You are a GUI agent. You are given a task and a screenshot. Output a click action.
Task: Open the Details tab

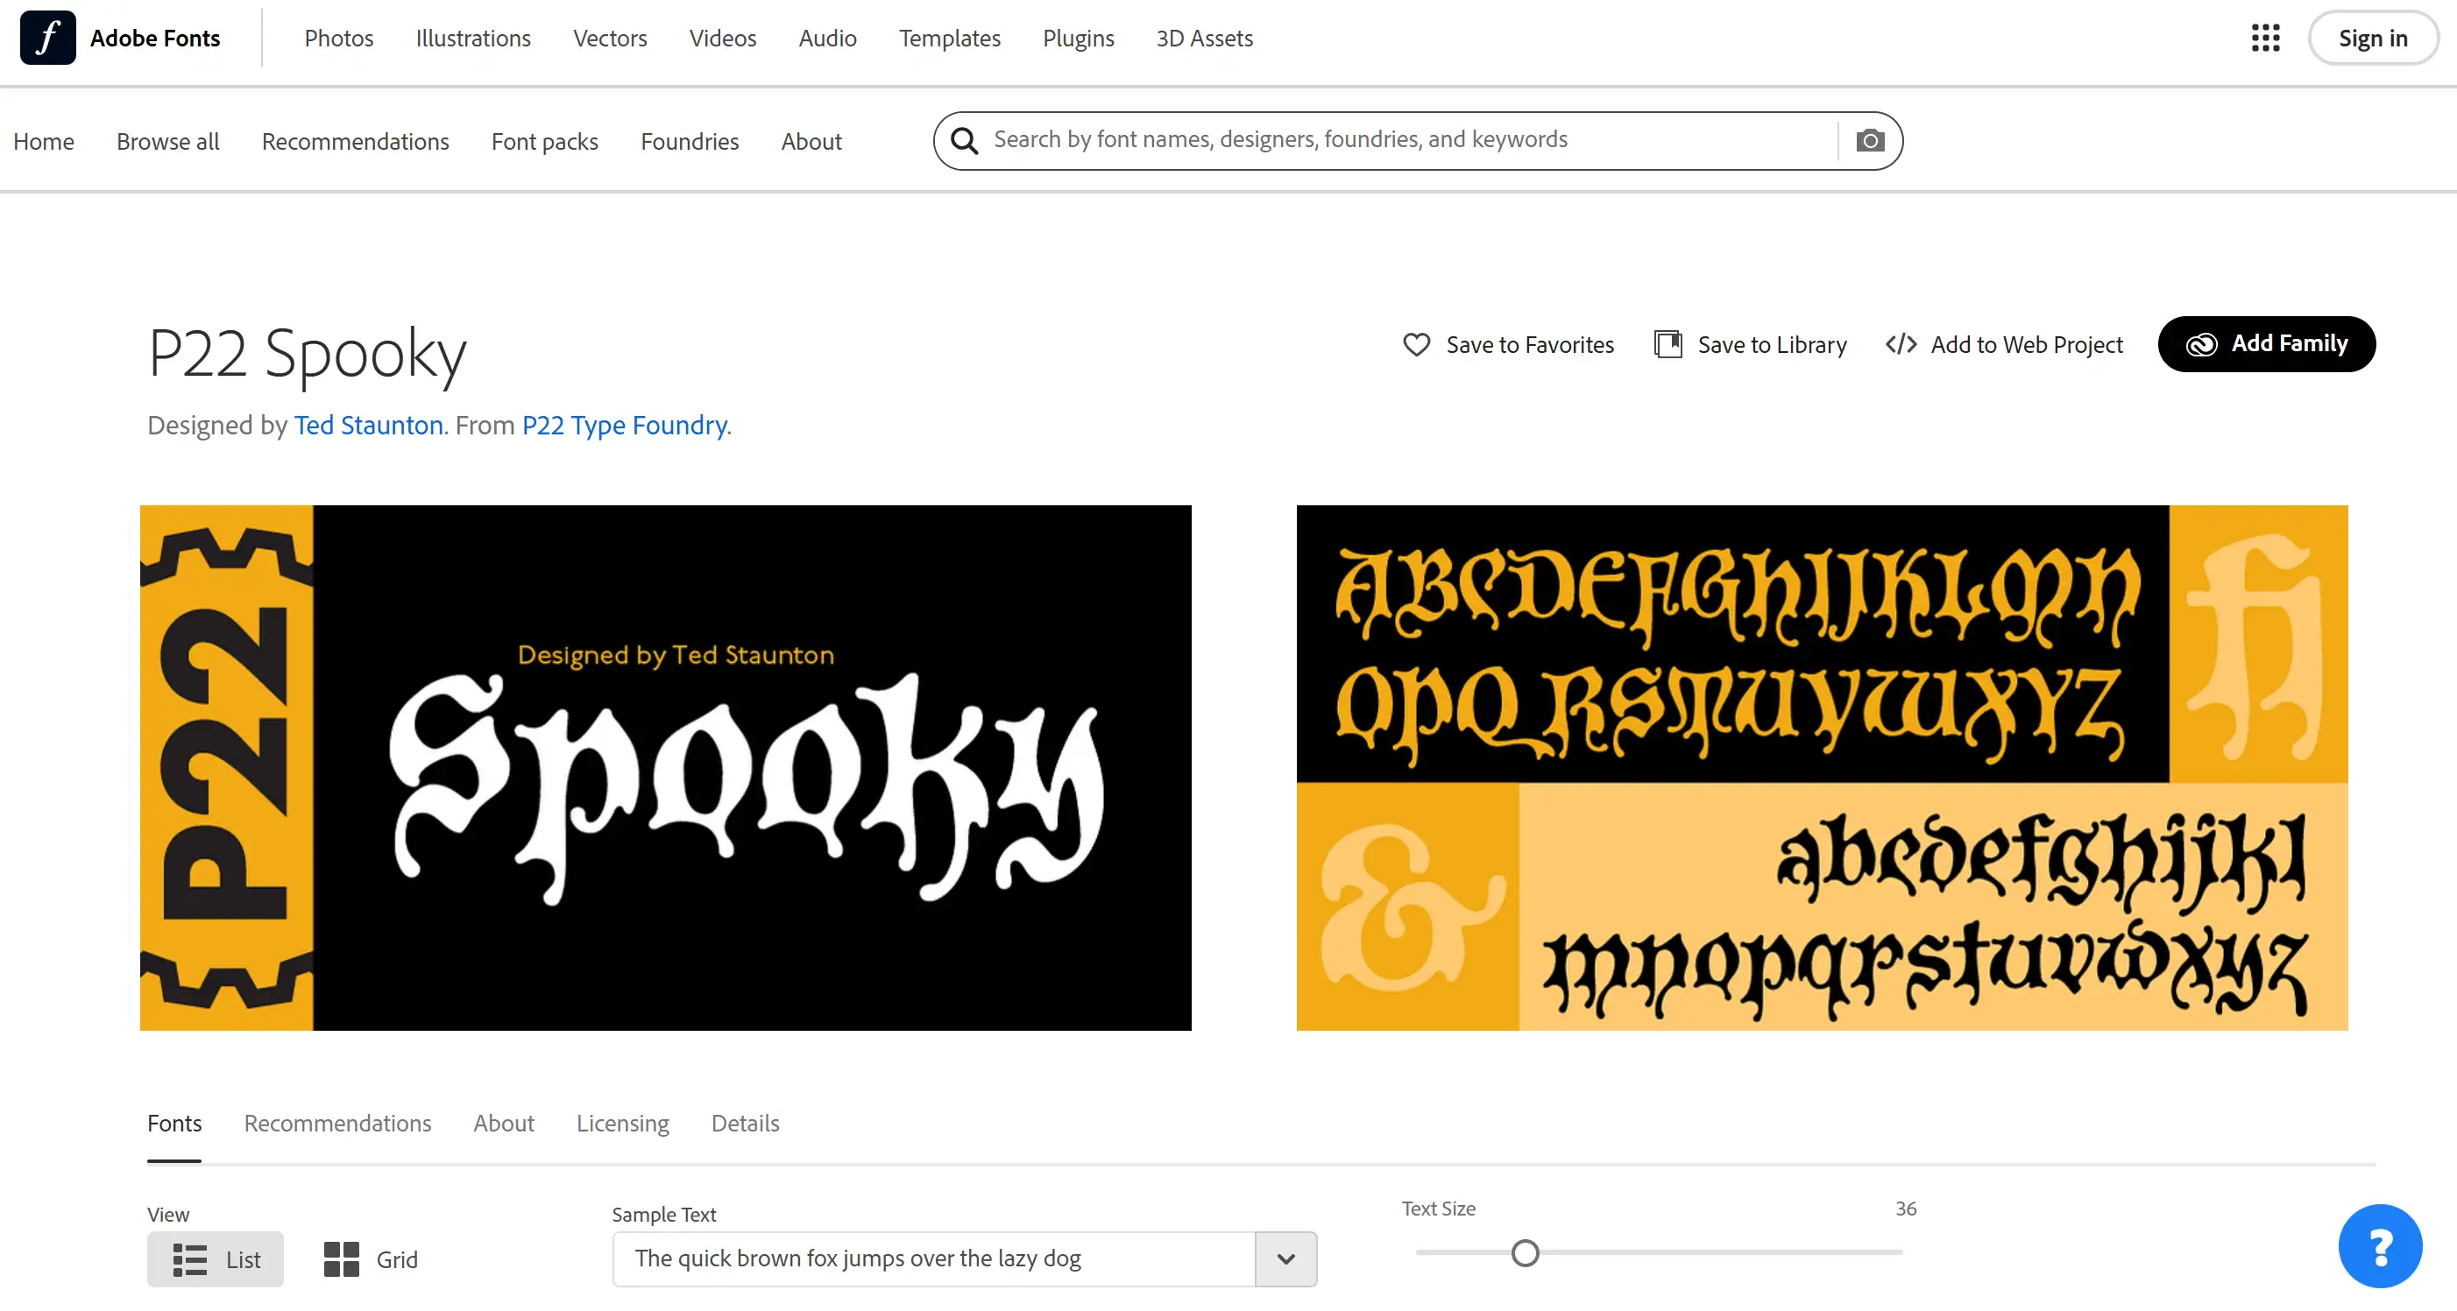pos(745,1124)
